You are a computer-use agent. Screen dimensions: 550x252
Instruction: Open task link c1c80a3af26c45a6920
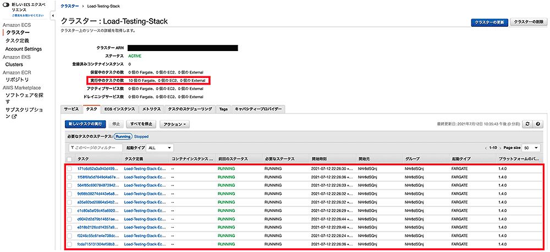point(98,211)
